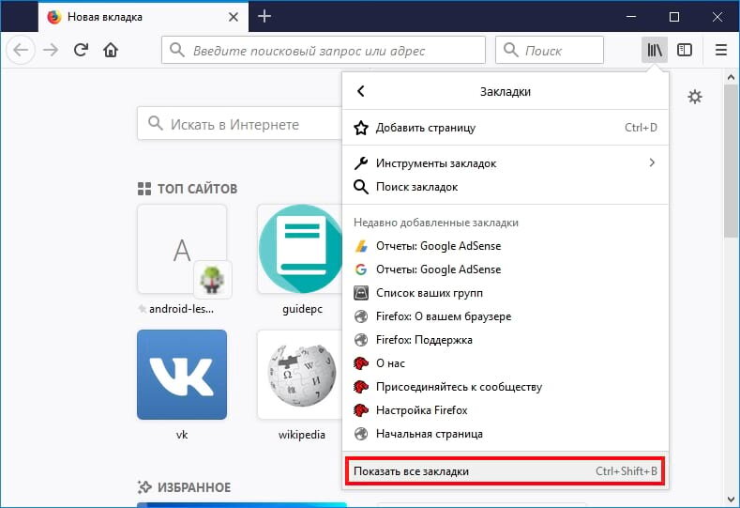Open second Отчеты: Google AdSense with G icon
Screen dimensions: 740x508
point(505,269)
